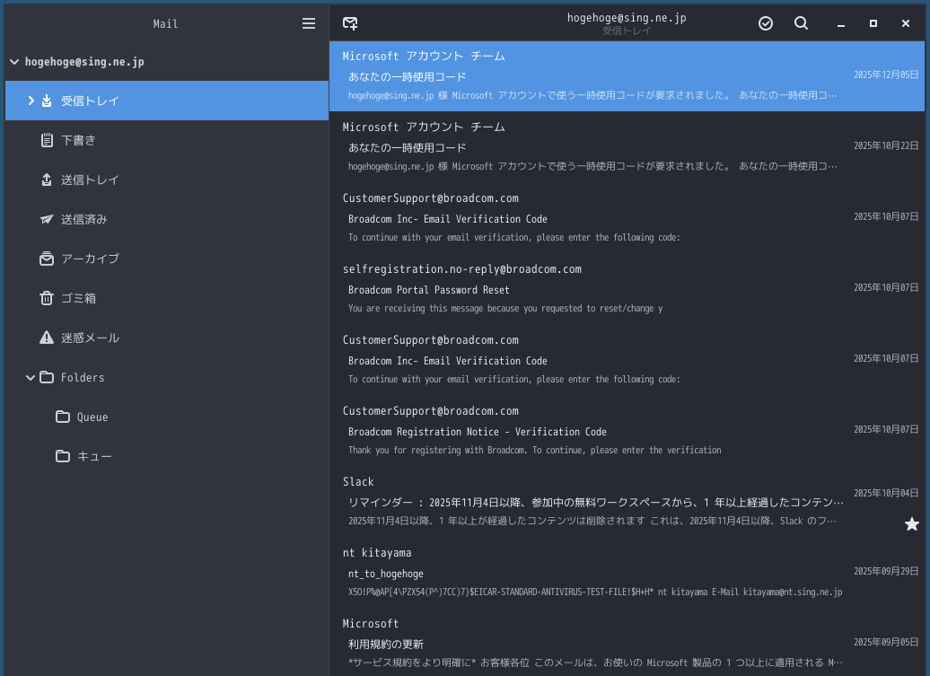930x676 pixels.
Task: Click the 送信トレイ outbox upload icon
Action: [47, 180]
